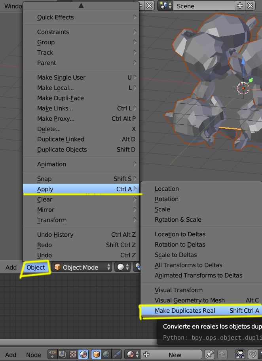Open the Scene datablock browse icon
The width and height of the screenshot is (262, 361).
[x=166, y=6]
